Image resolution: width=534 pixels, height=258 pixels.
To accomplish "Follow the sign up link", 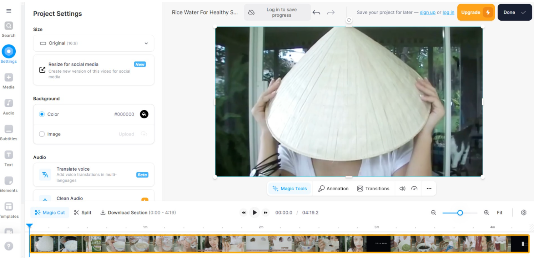I will 428,12.
